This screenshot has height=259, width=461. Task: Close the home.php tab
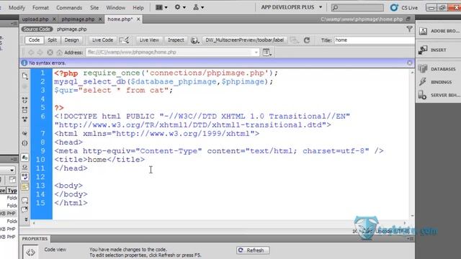tap(138, 19)
